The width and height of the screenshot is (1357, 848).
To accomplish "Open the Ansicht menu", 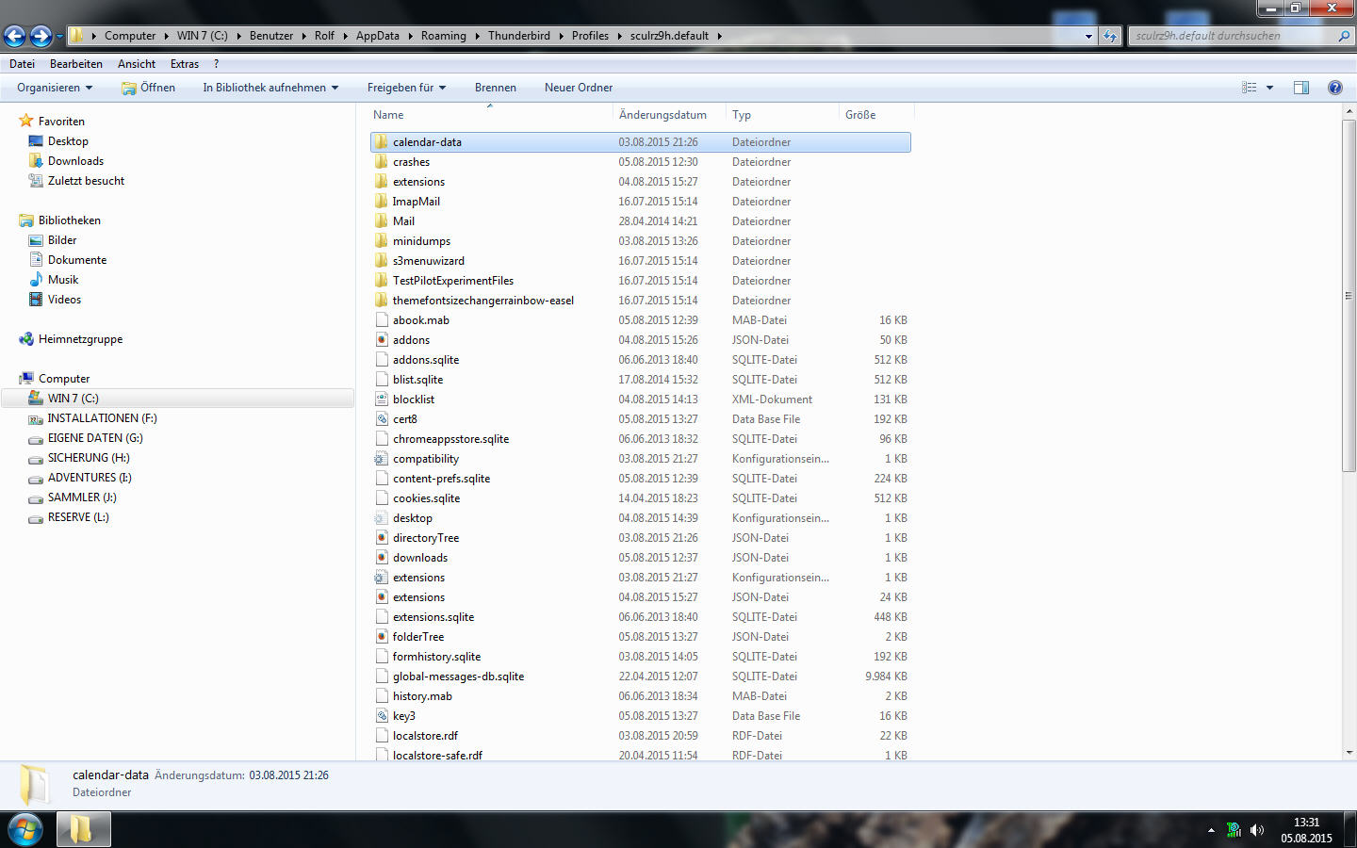I will coord(137,64).
